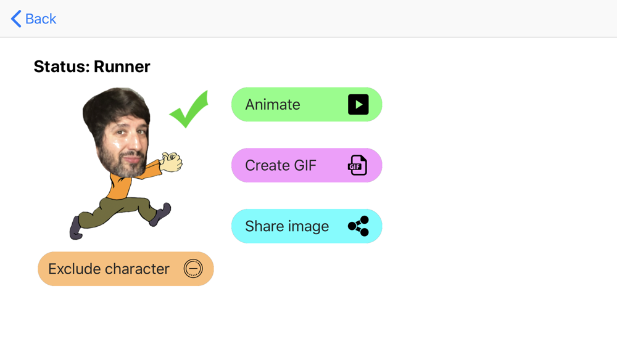Click the word Runner in status
The image size is (617, 347).
tap(122, 67)
